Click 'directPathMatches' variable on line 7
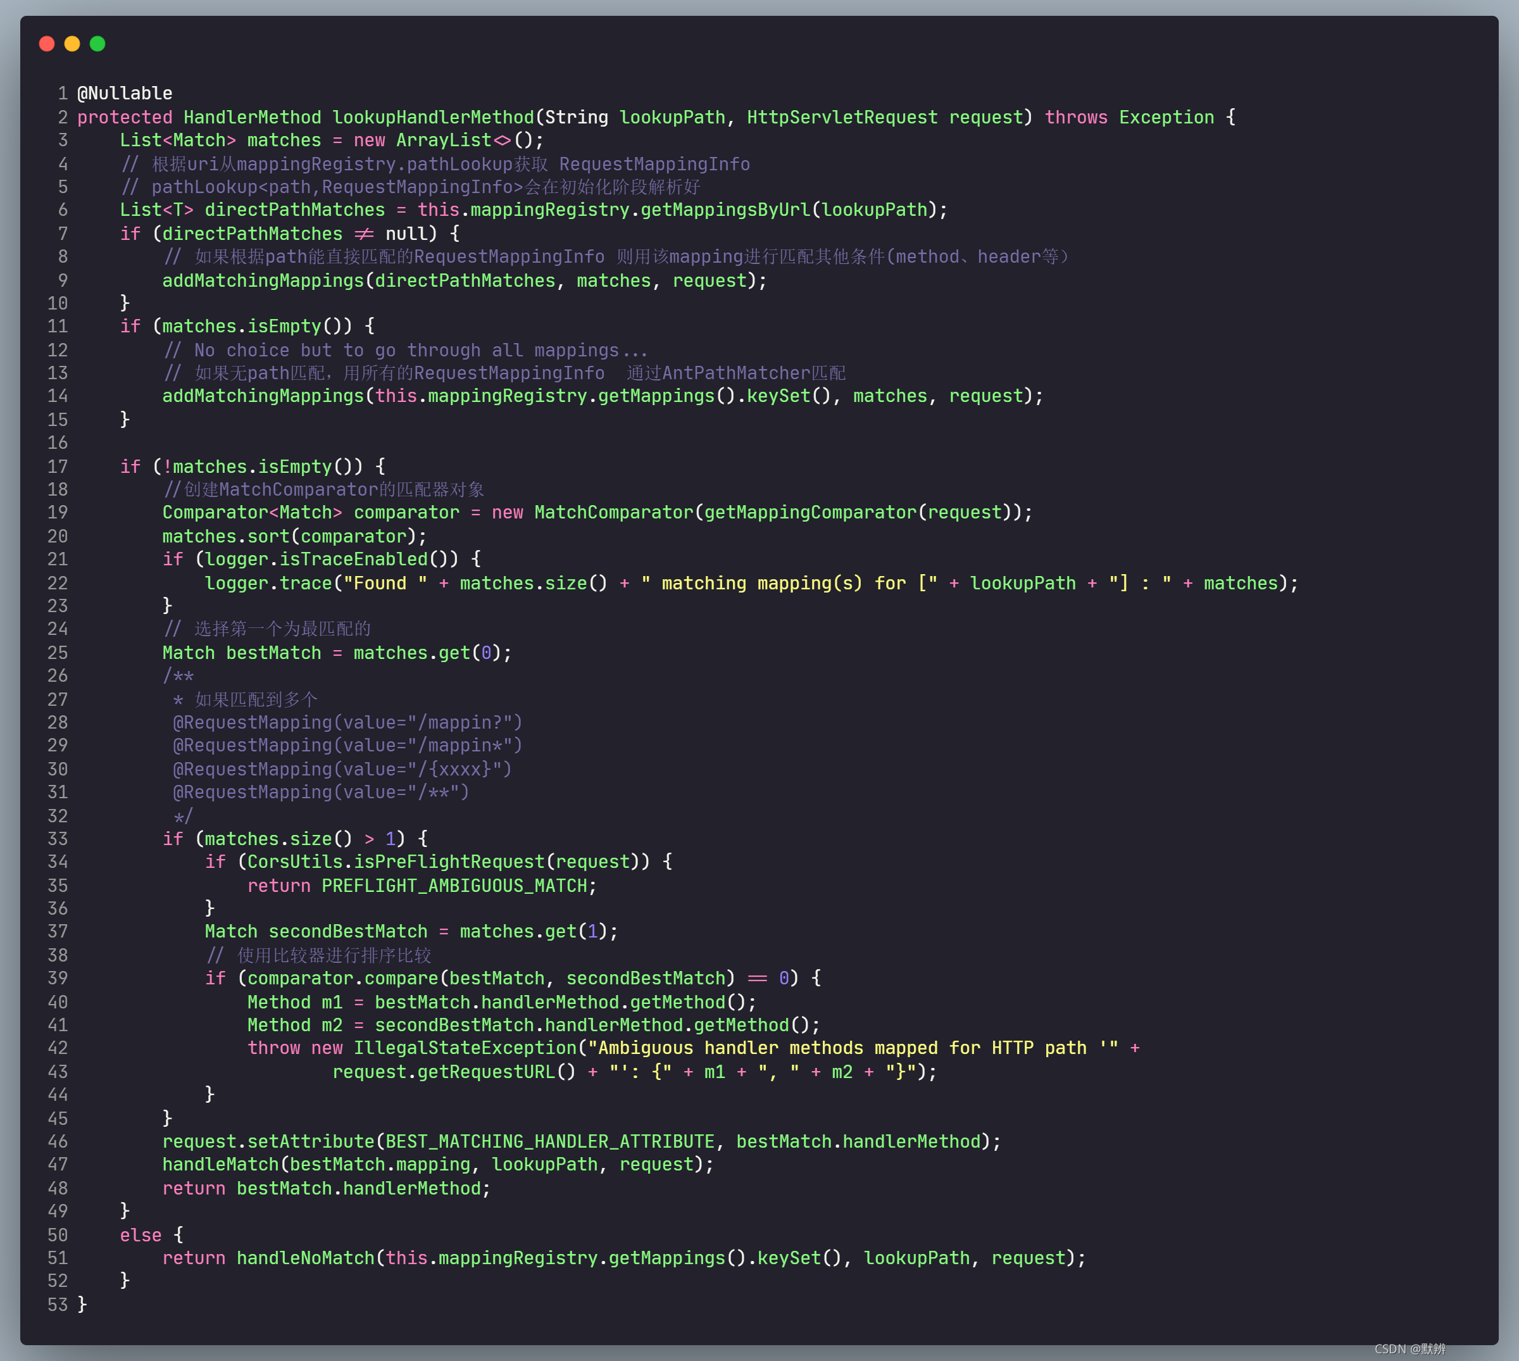Screen dimensions: 1519x1361 253,234
